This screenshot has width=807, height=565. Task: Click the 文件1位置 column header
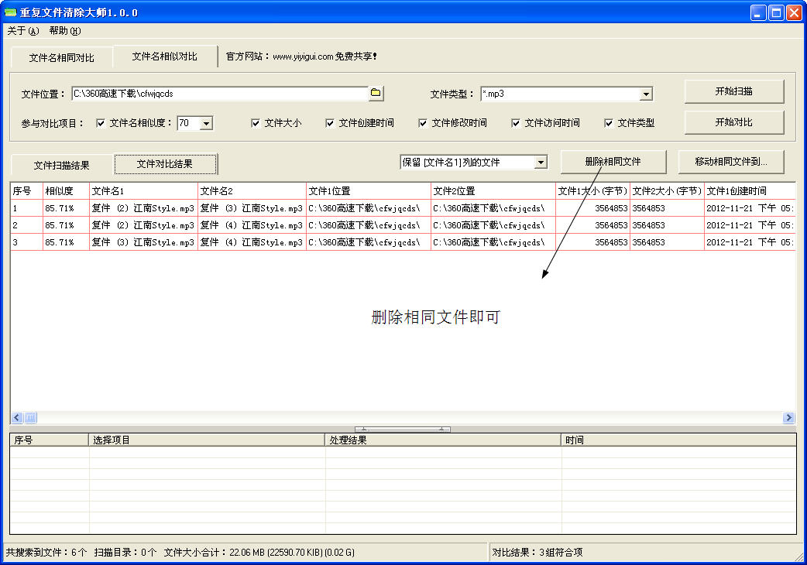click(369, 190)
